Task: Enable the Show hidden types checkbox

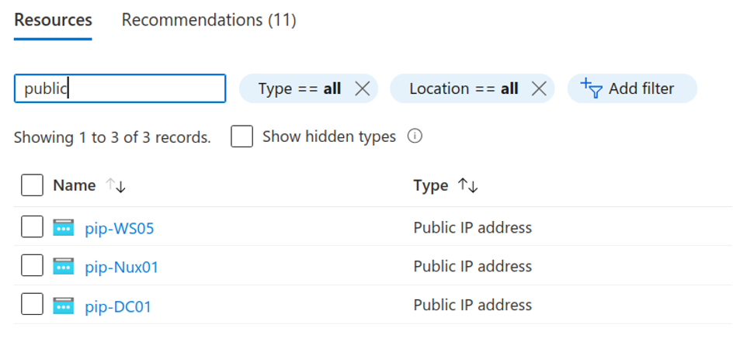Action: point(241,136)
